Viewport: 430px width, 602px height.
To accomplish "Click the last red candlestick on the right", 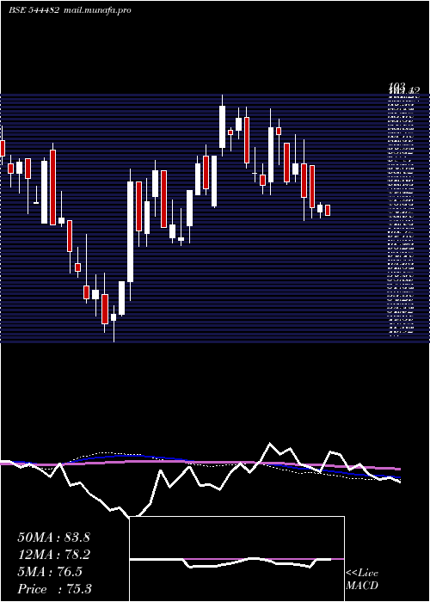I will coord(328,210).
